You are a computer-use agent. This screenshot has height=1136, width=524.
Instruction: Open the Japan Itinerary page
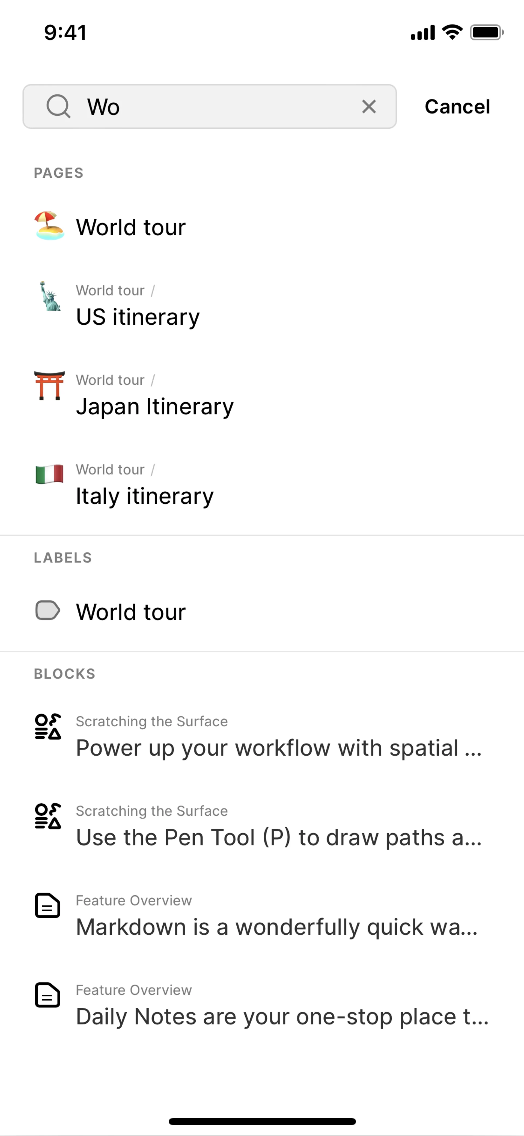coord(154,406)
